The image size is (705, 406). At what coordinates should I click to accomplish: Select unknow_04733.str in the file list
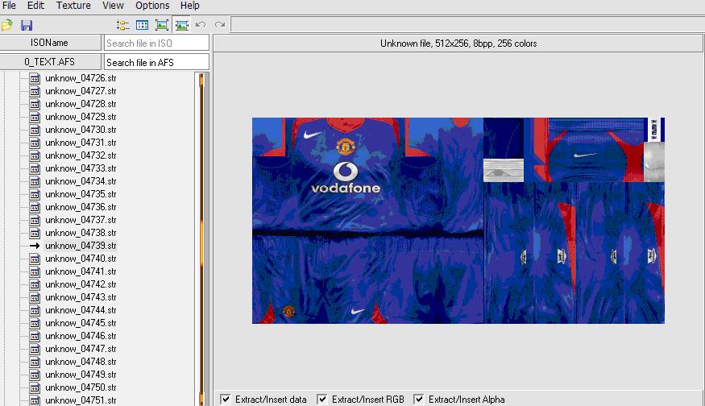[x=81, y=168]
